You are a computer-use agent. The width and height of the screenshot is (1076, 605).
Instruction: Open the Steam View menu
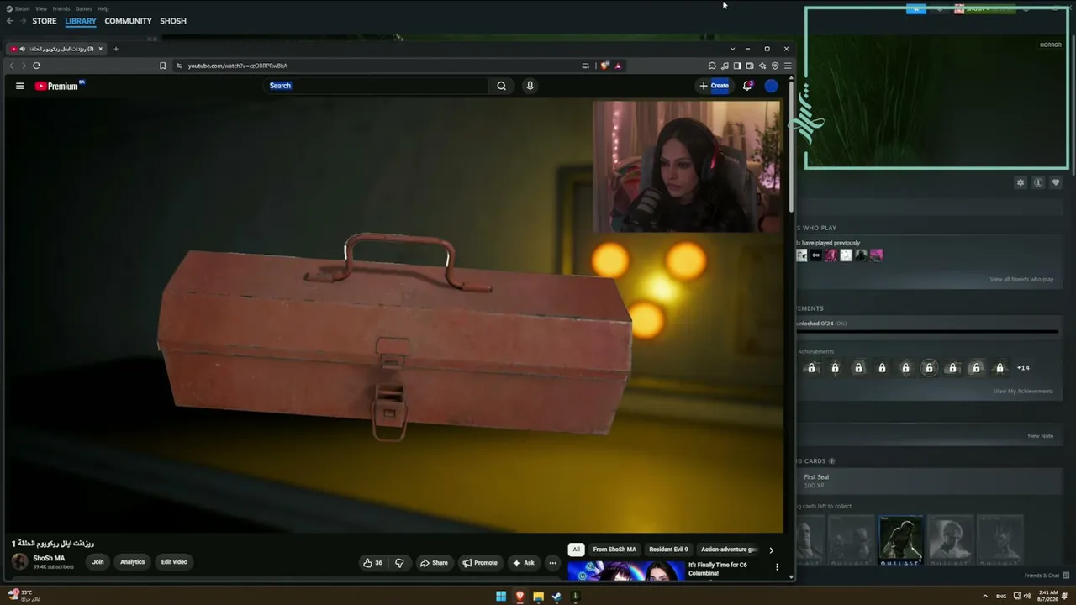point(41,8)
